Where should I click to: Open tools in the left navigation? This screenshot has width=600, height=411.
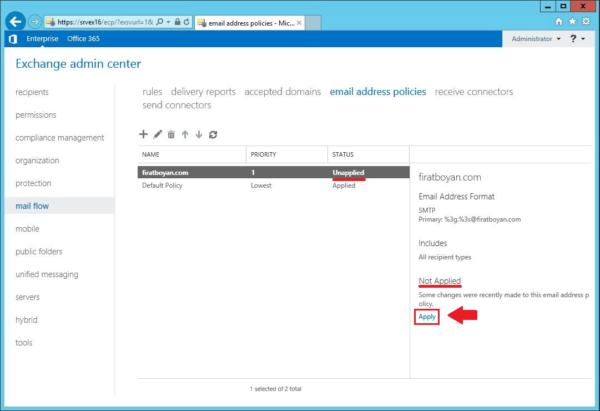24,343
